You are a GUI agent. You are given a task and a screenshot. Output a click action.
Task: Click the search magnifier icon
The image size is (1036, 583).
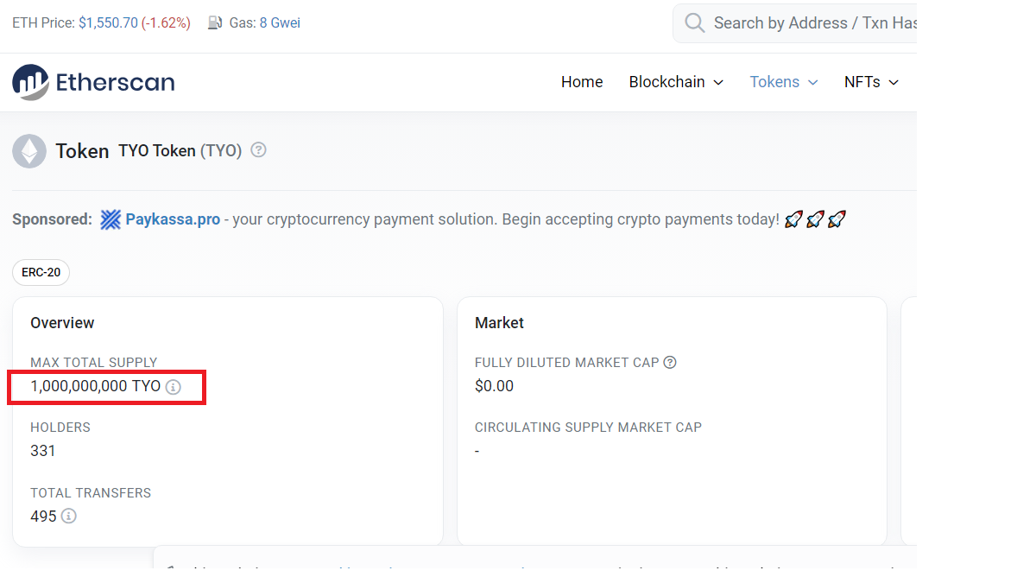click(694, 22)
